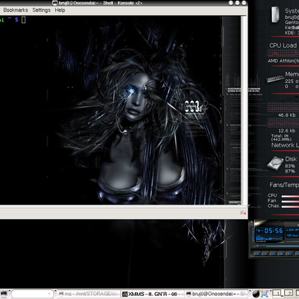The height and width of the screenshot is (299, 299).
Task: Click the terminal prompt line in Konsole
Action: (x=13, y=19)
